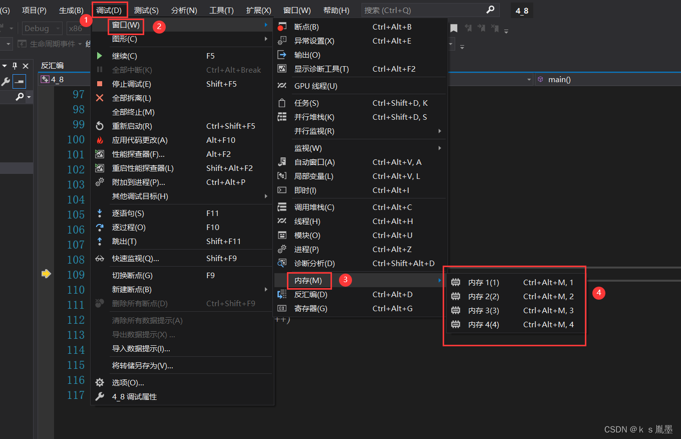Open 附加到进程(P)...

click(182, 182)
